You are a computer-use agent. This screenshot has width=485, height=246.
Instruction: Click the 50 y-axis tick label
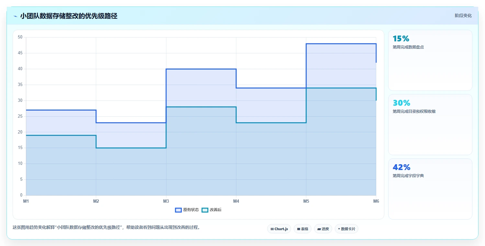pyautogui.click(x=20, y=37)
